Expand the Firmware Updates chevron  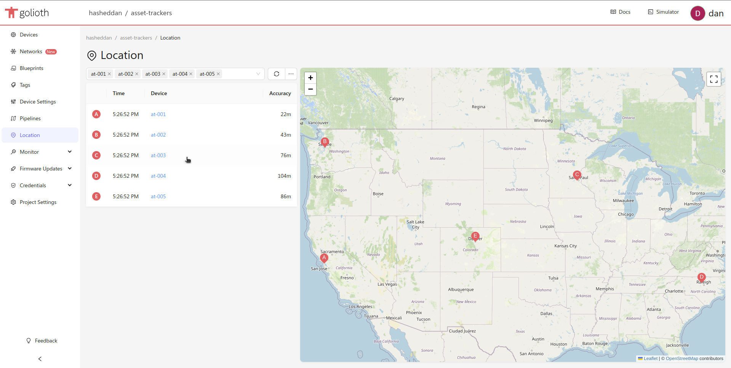(x=70, y=169)
